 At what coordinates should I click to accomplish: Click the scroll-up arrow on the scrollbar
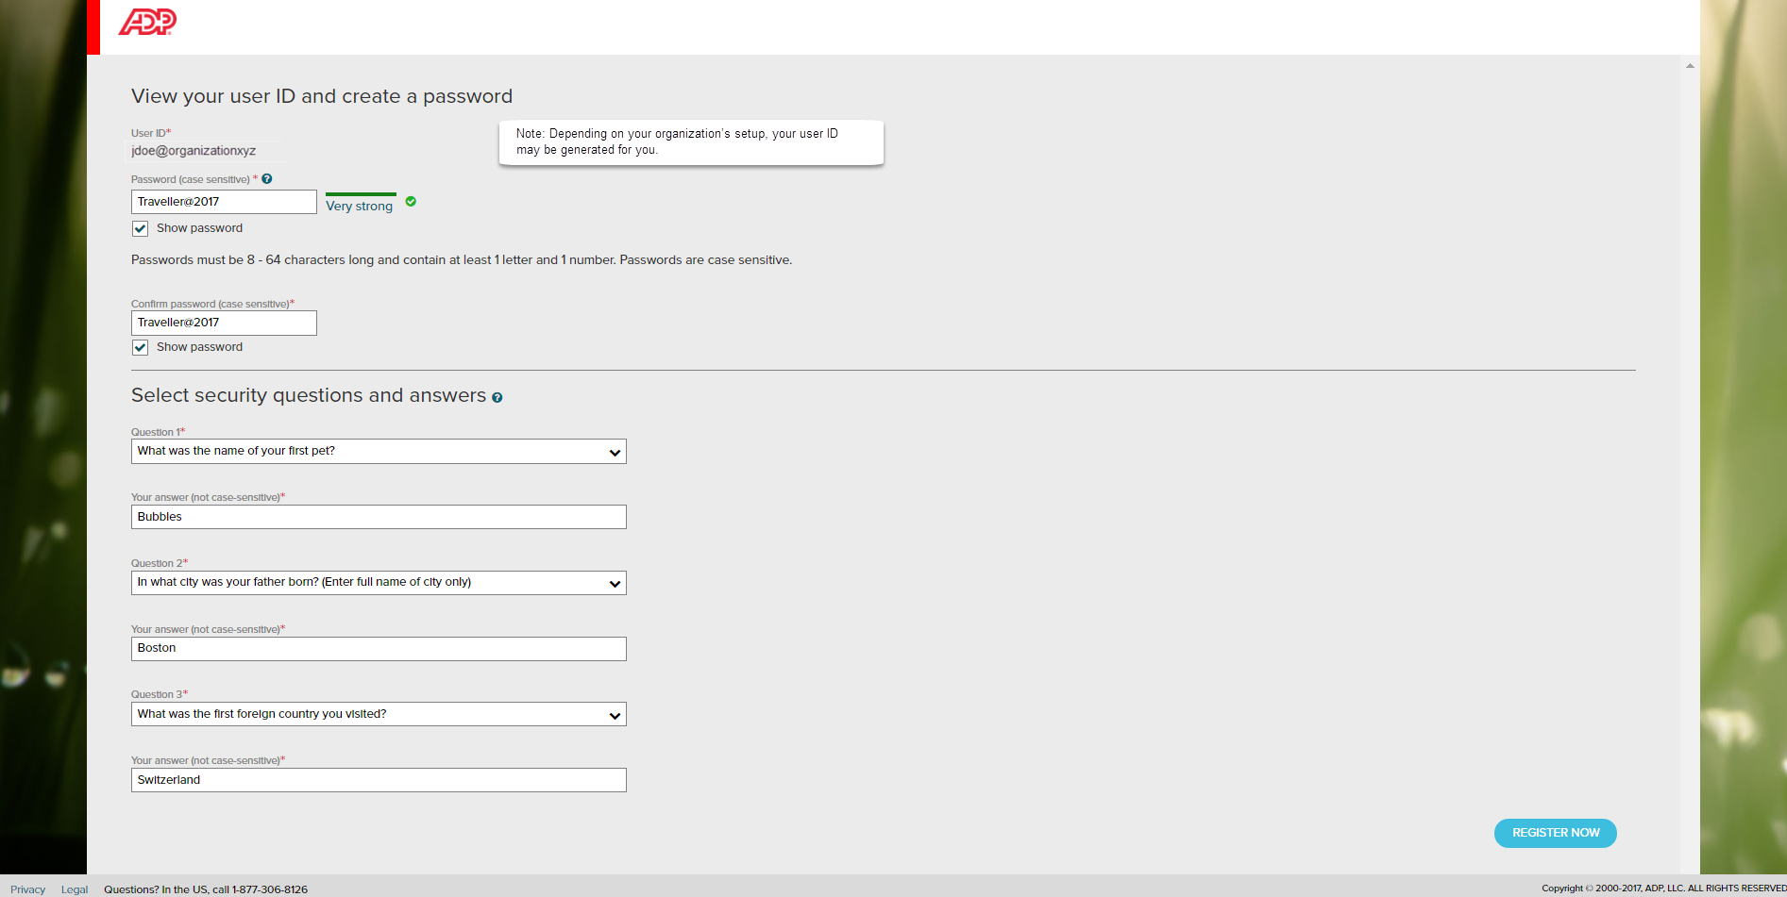coord(1690,66)
